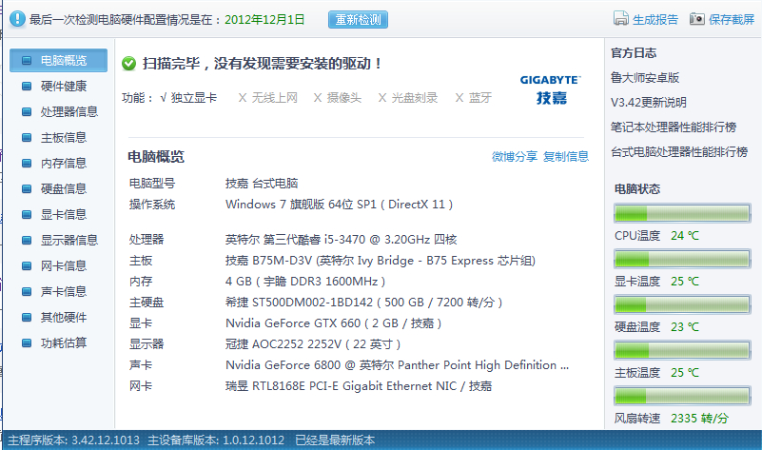
Task: Click the Nvidia GeForce GTX 660 value
Action: click(333, 323)
